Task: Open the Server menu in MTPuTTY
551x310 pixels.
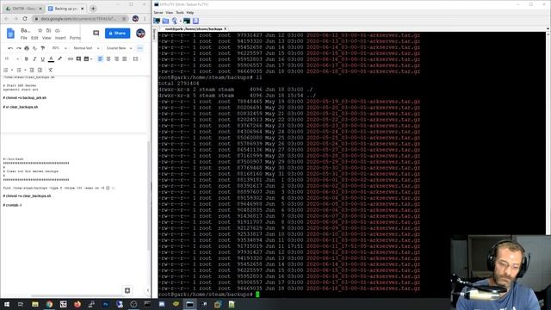Action: 158,13
